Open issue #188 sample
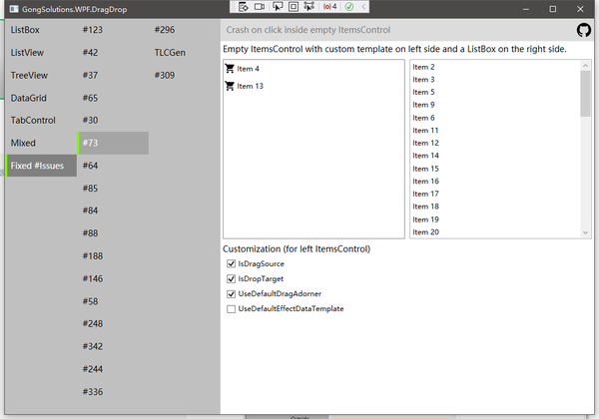599x419 pixels. click(113, 255)
